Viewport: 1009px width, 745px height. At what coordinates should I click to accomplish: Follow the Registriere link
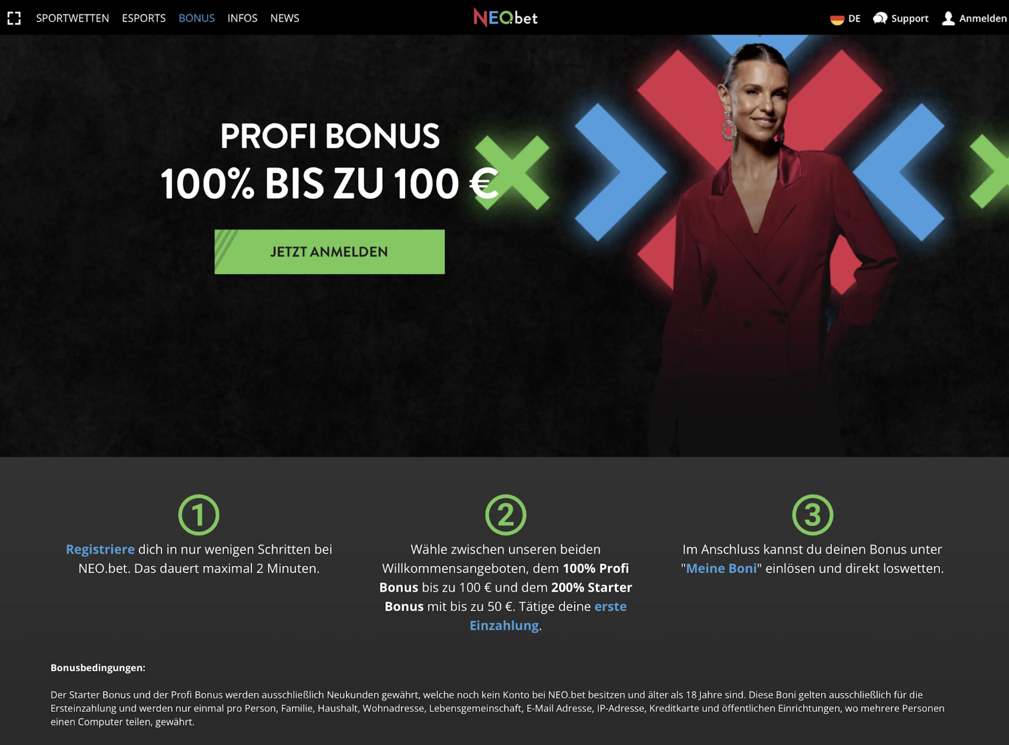(x=100, y=549)
